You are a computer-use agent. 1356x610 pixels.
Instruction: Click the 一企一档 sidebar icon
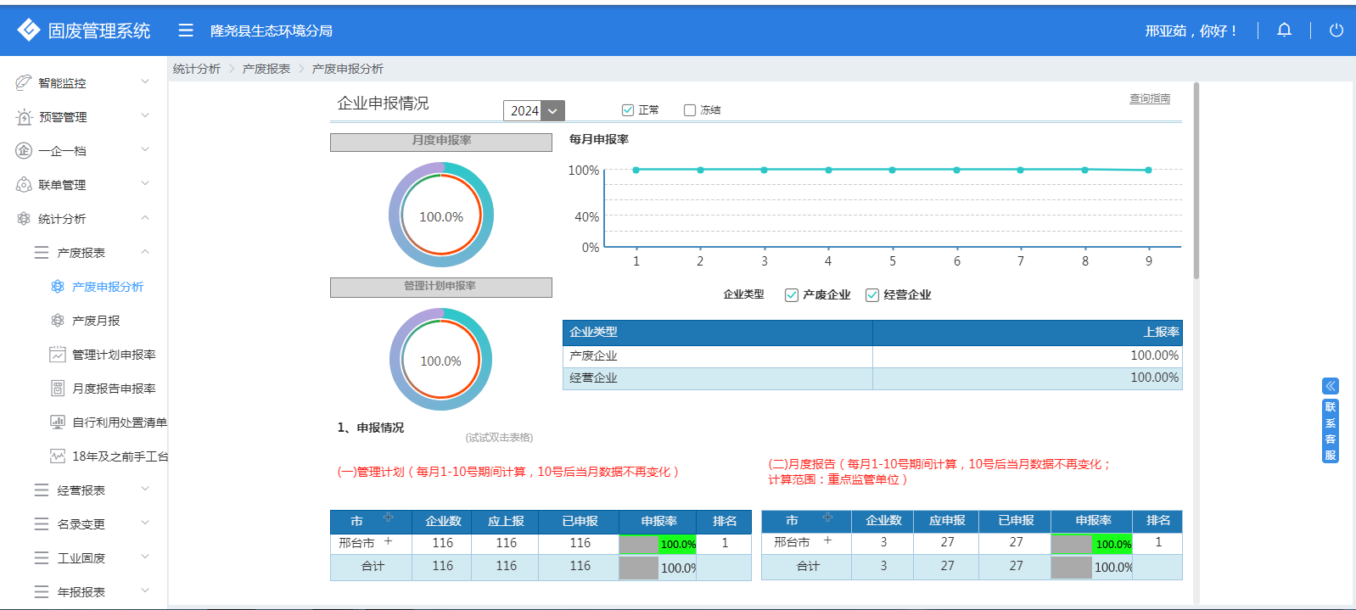click(x=24, y=150)
